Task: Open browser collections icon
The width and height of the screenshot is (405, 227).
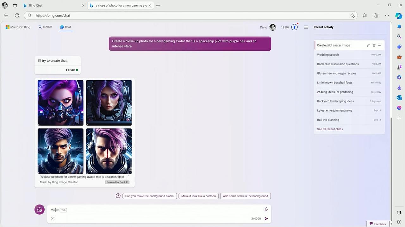Action: [376, 15]
